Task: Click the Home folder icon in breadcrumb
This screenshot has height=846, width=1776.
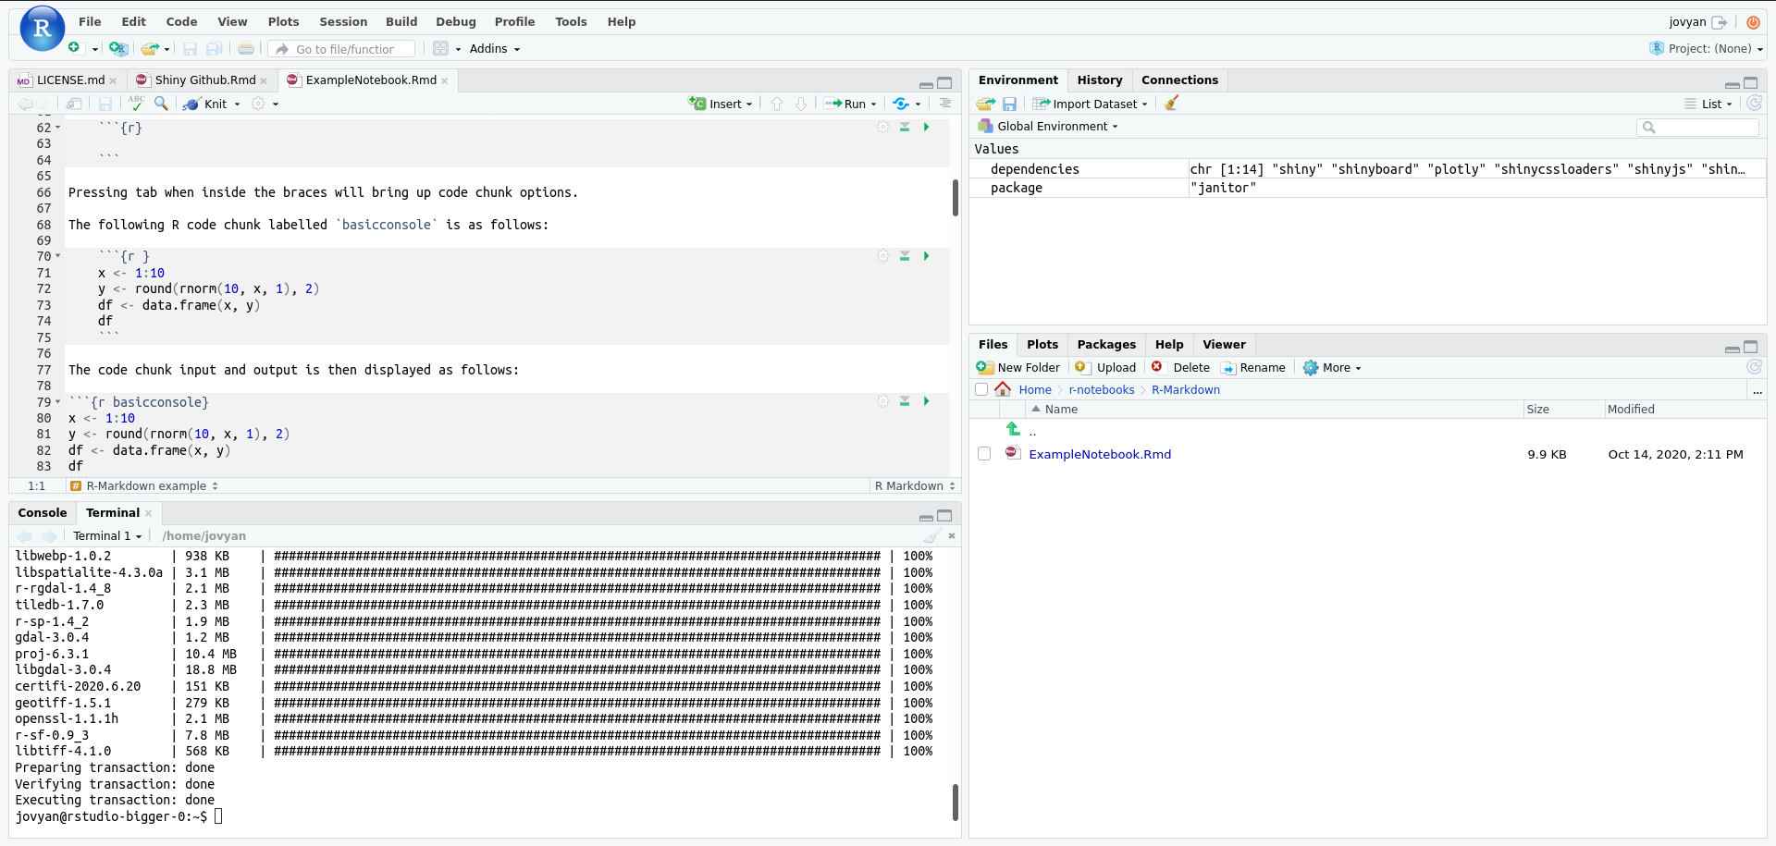Action: click(1003, 389)
